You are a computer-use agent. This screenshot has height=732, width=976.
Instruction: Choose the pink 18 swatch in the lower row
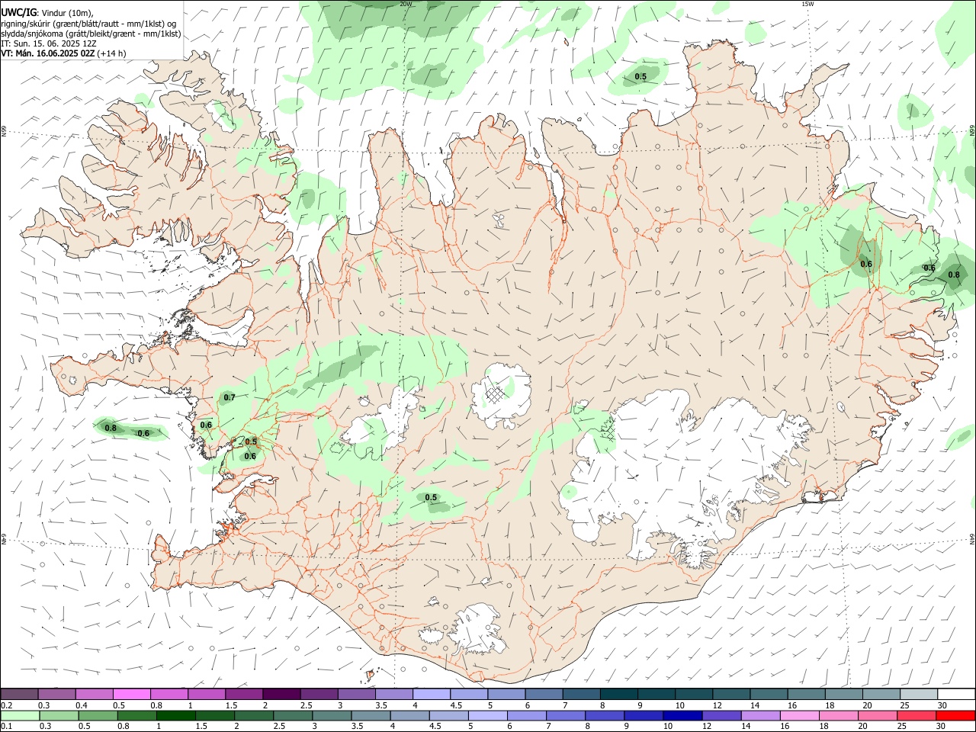838,715
